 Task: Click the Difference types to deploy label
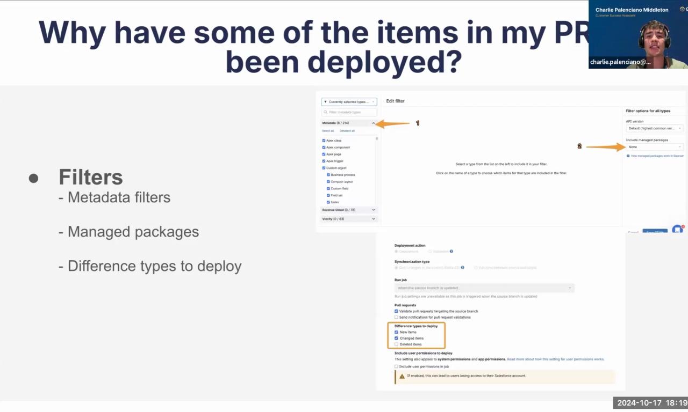(x=416, y=326)
